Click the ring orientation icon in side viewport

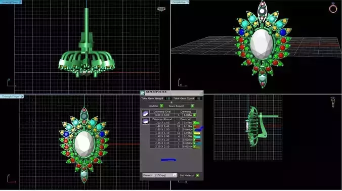(x=333, y=102)
